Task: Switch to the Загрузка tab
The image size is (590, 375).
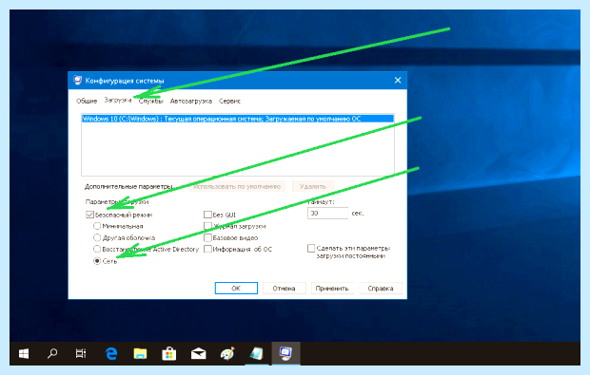Action: pyautogui.click(x=118, y=101)
